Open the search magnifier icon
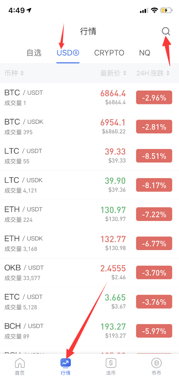Image resolution: width=179 pixels, height=381 pixels. click(x=166, y=31)
